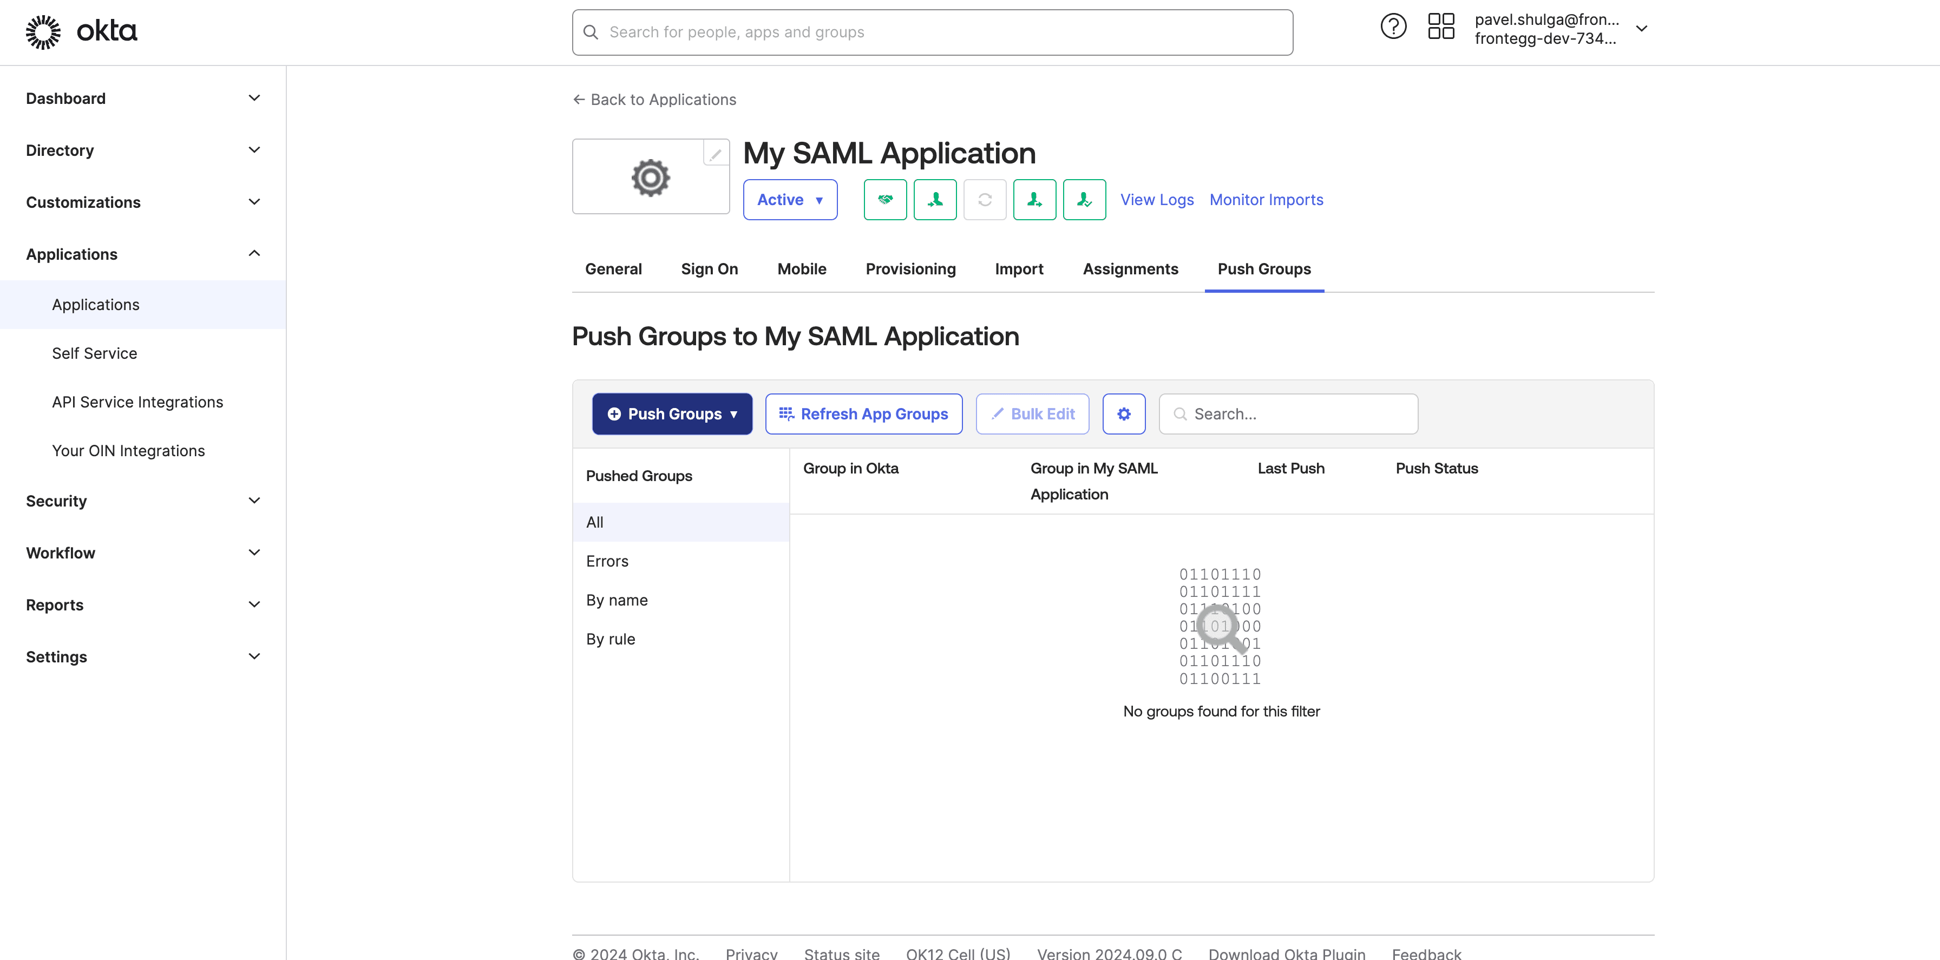The height and width of the screenshot is (960, 1940).
Task: Open the Push Groups dropdown button
Action: 672,414
